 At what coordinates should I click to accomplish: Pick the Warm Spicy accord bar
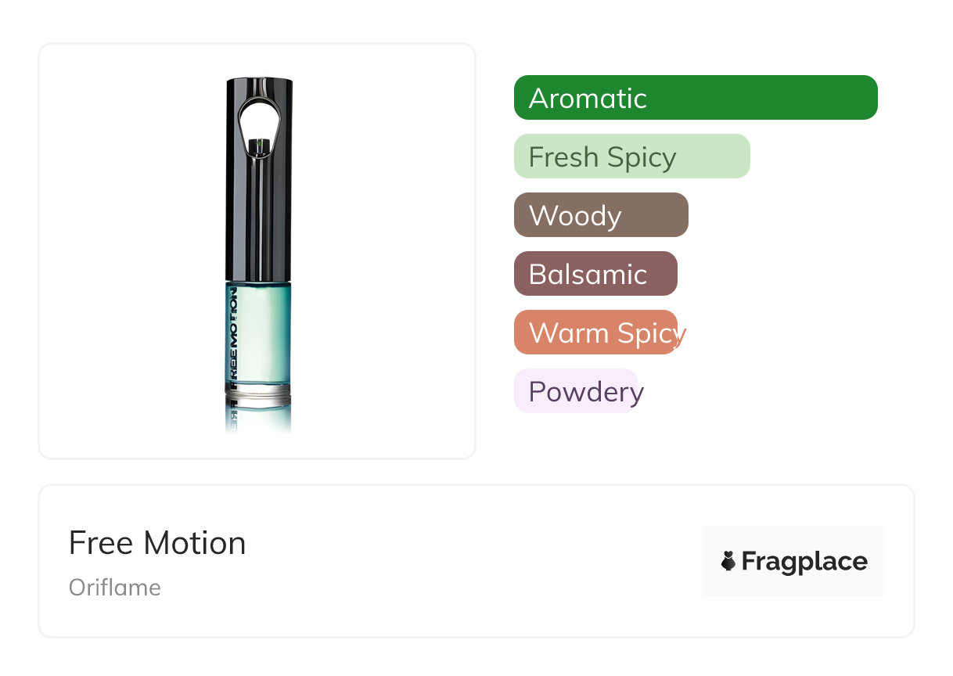point(595,333)
